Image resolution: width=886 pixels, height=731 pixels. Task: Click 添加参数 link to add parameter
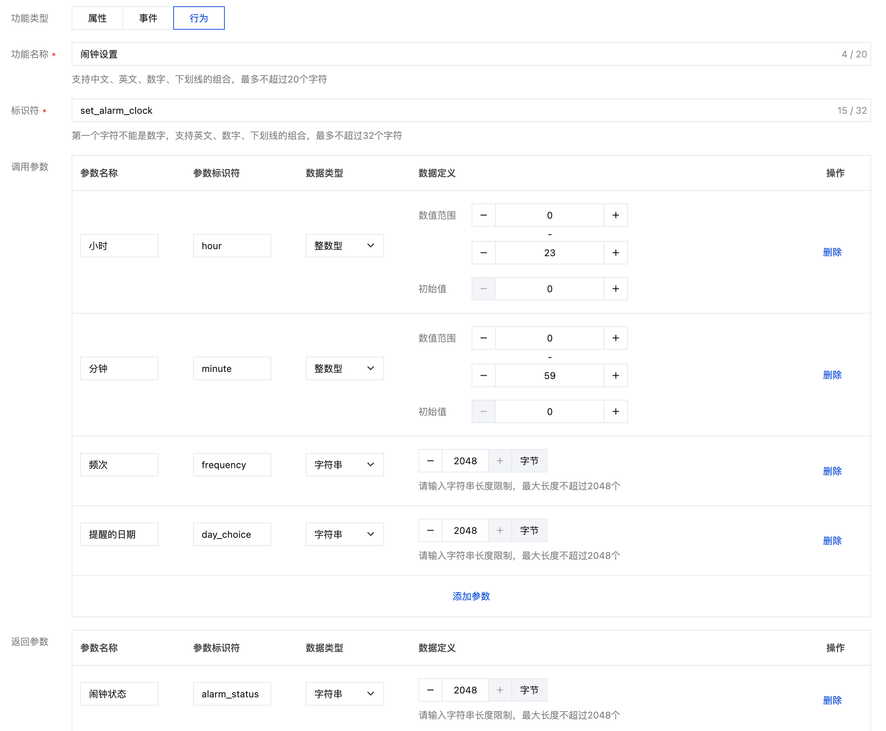click(471, 596)
